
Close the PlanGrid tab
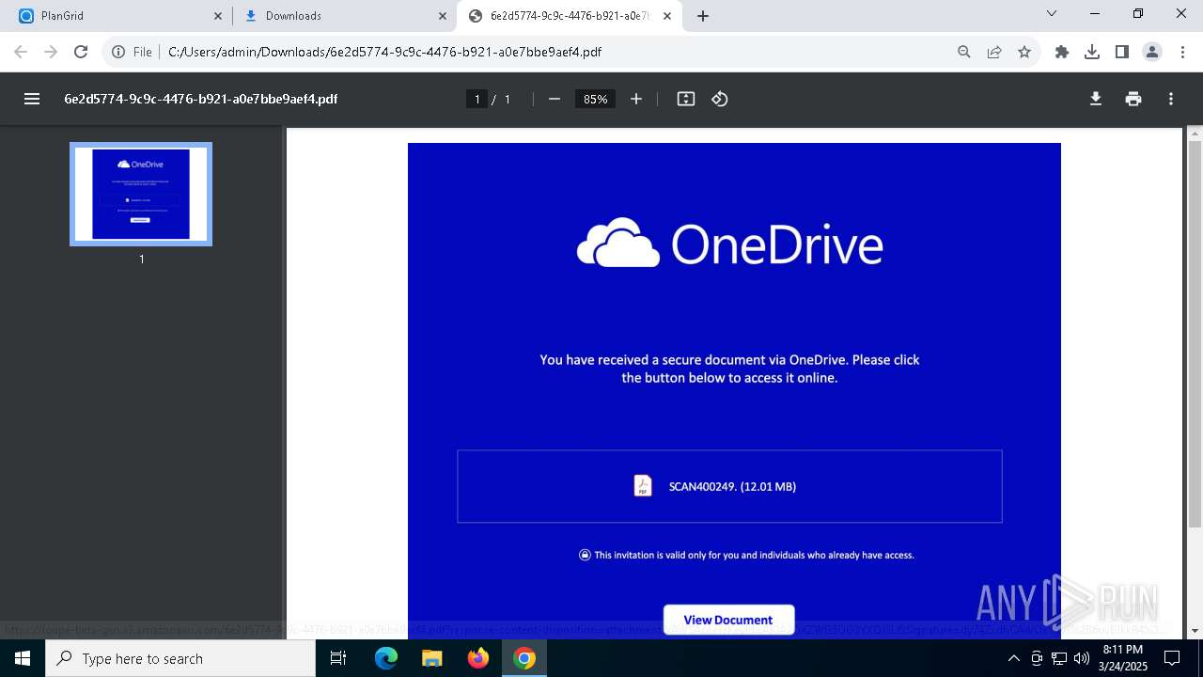[x=218, y=16]
